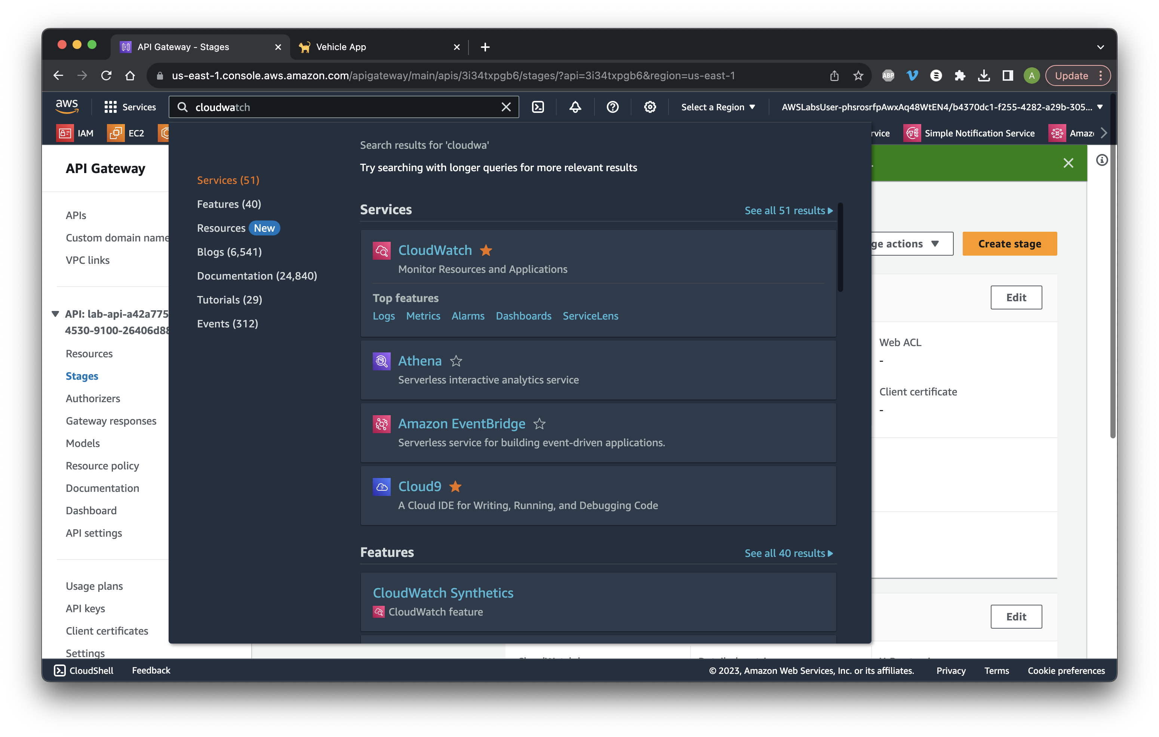Open the CloudWatch service result
This screenshot has height=737, width=1159.
tap(435, 250)
